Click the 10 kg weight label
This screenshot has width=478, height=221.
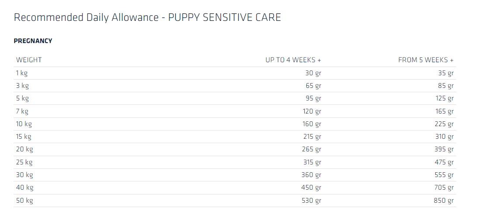(24, 124)
